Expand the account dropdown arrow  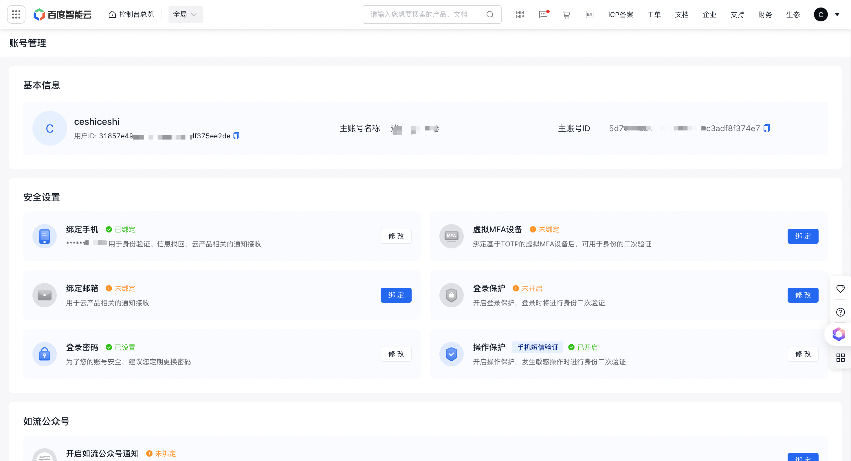(x=837, y=14)
